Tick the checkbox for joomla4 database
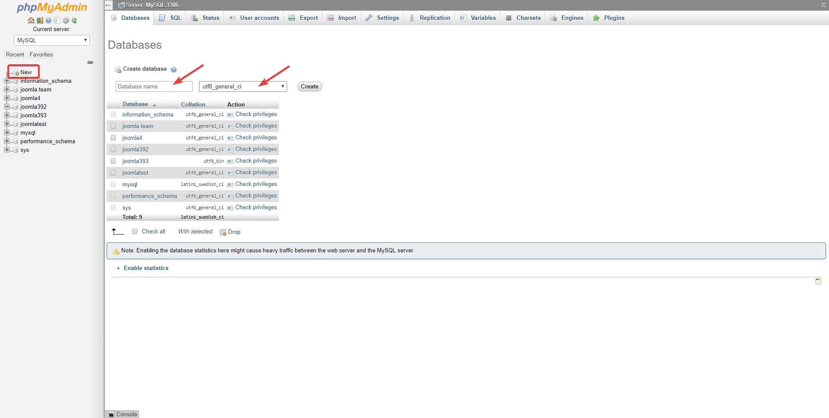Viewport: 829px width, 418px height. [113, 138]
